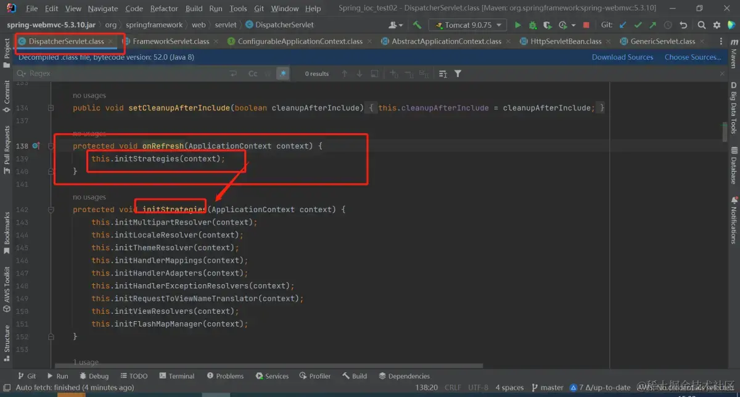Toggle Words option in search bar
Screen dimensions: 740x397
268,73
